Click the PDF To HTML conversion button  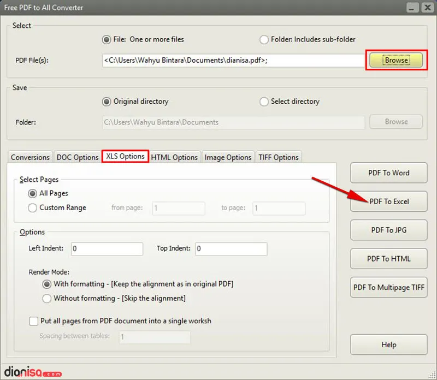388,258
